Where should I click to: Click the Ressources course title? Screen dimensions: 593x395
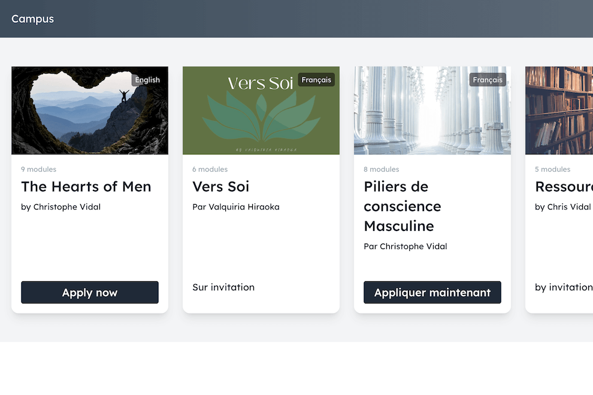pyautogui.click(x=564, y=187)
